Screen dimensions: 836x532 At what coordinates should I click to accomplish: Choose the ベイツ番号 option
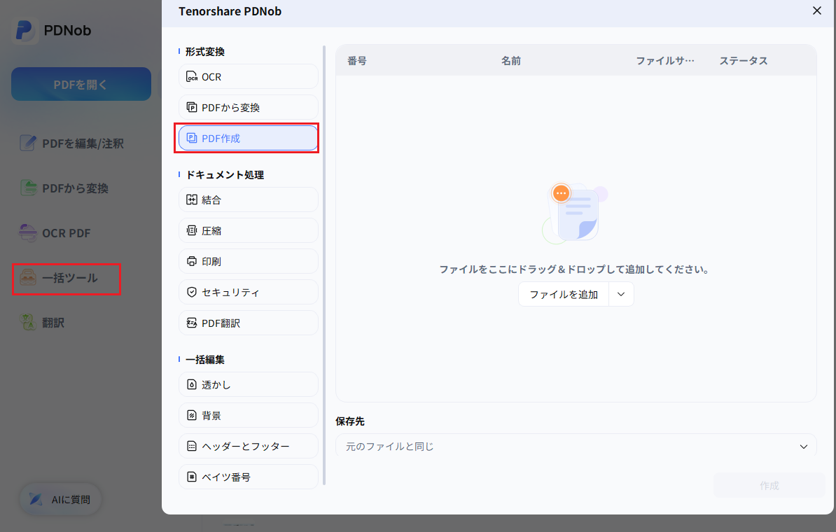[x=249, y=477]
